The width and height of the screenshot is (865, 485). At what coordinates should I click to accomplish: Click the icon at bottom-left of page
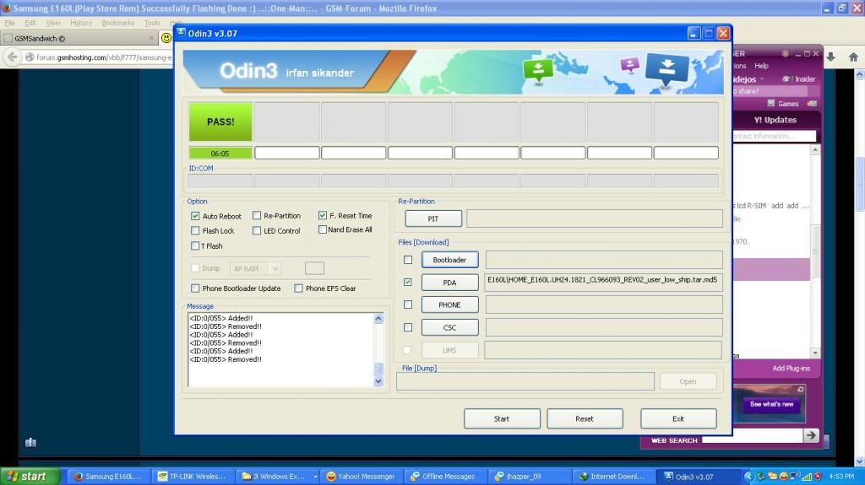[31, 442]
